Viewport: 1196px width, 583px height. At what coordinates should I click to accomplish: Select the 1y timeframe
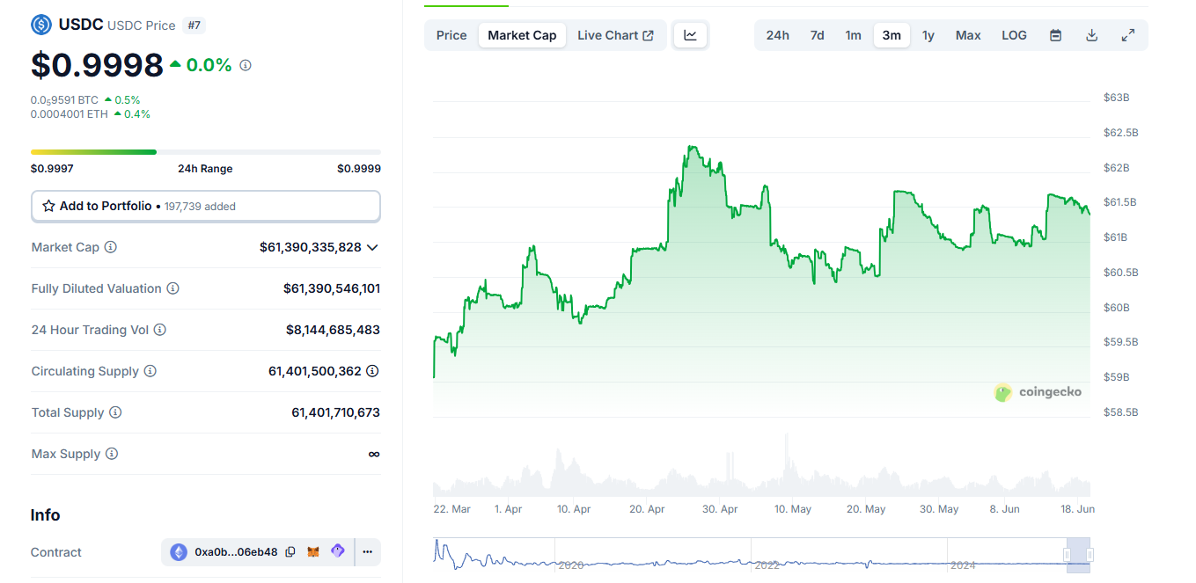pos(928,34)
